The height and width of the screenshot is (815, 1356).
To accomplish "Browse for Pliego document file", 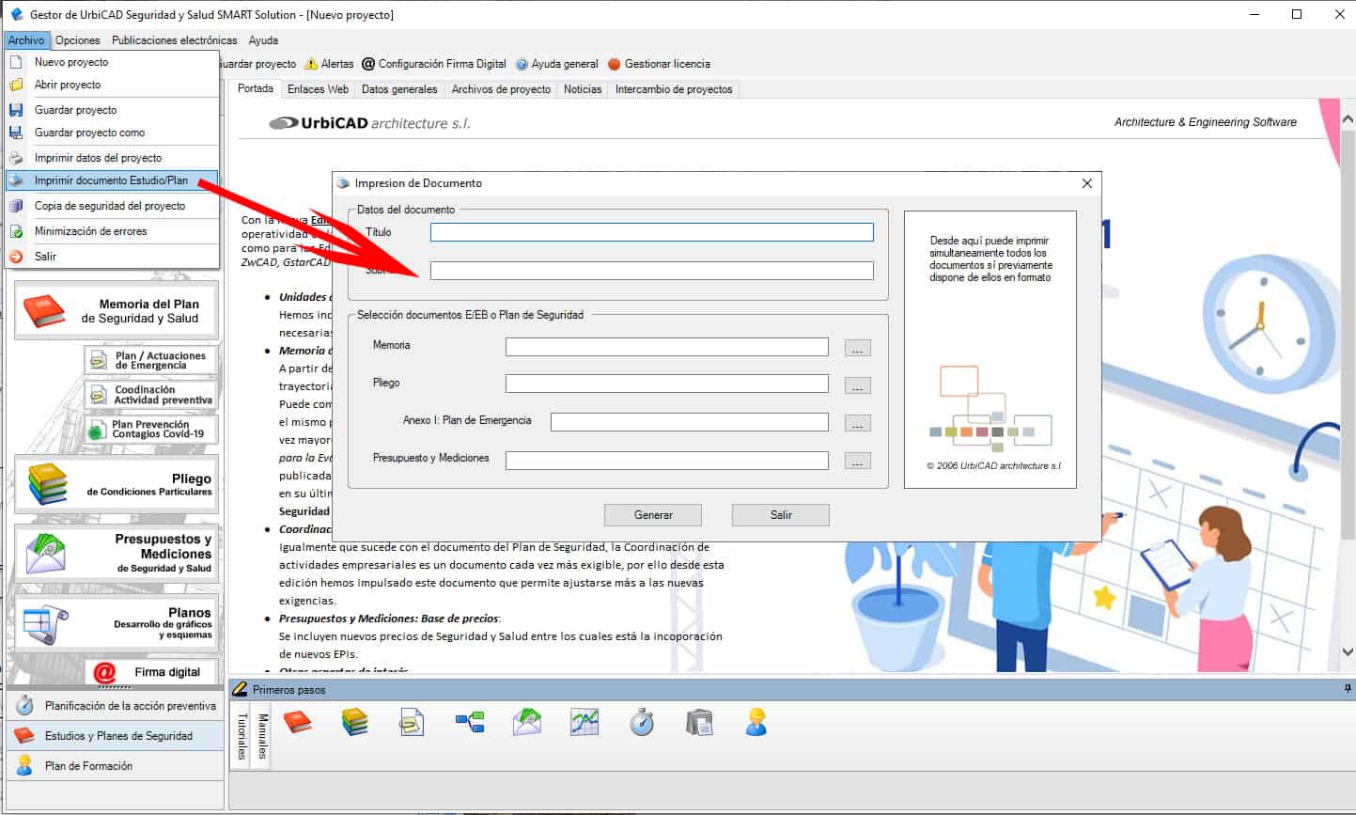I will point(857,385).
